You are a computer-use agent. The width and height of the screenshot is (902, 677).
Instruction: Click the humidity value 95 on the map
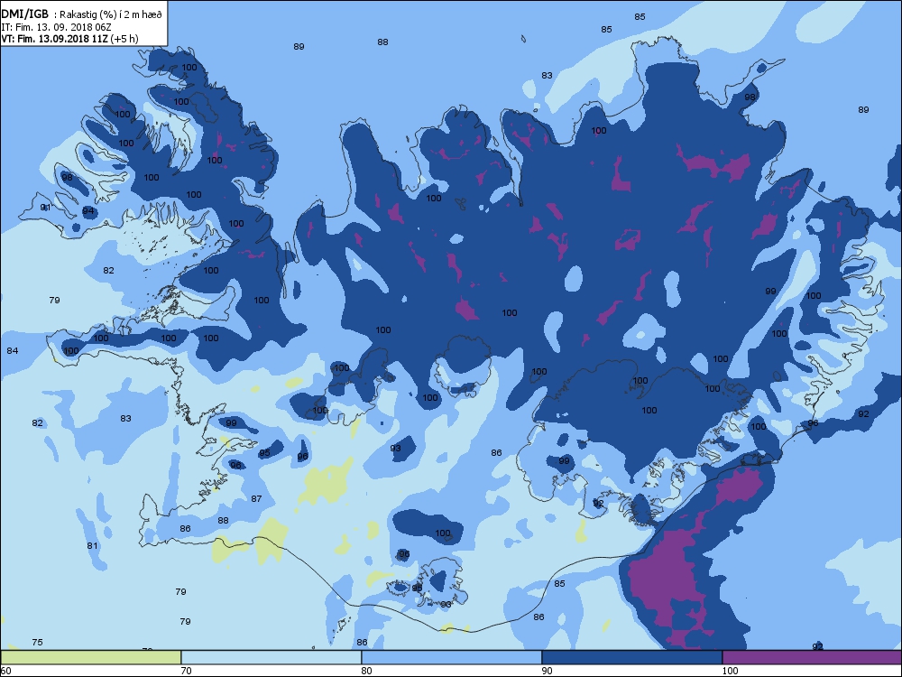[264, 453]
